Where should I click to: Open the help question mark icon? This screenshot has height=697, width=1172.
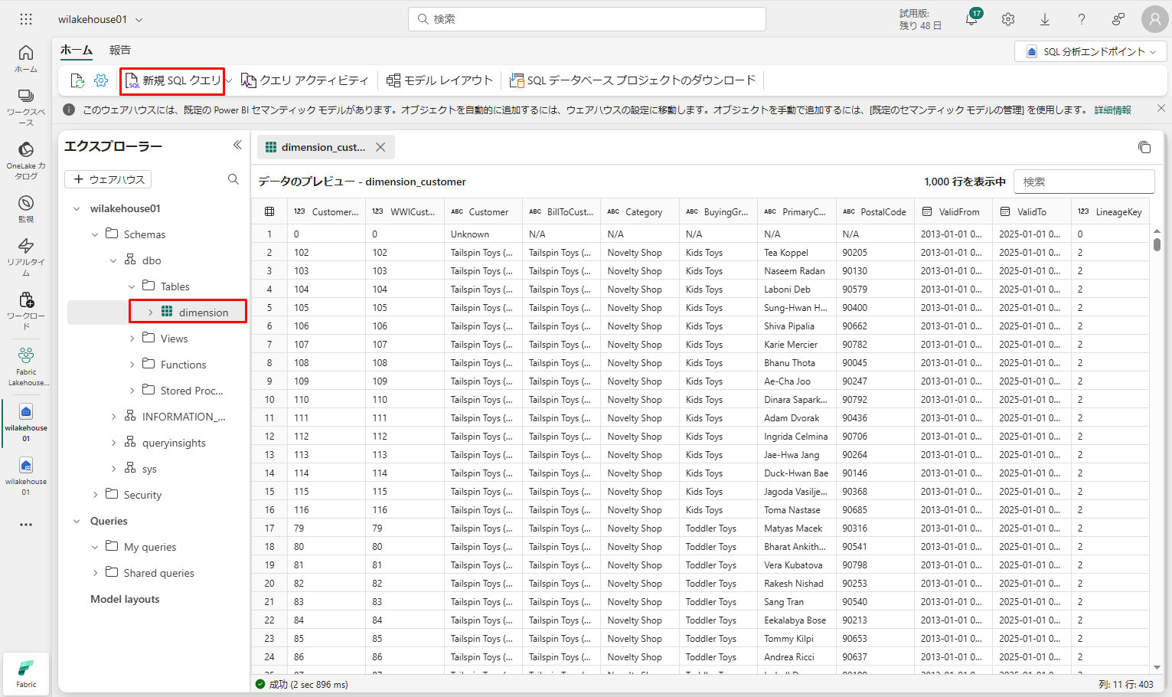click(x=1081, y=20)
